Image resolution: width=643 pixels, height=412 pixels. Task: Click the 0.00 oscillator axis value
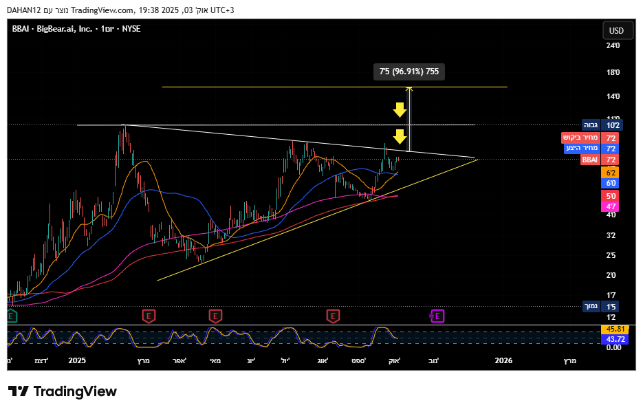tap(614, 347)
